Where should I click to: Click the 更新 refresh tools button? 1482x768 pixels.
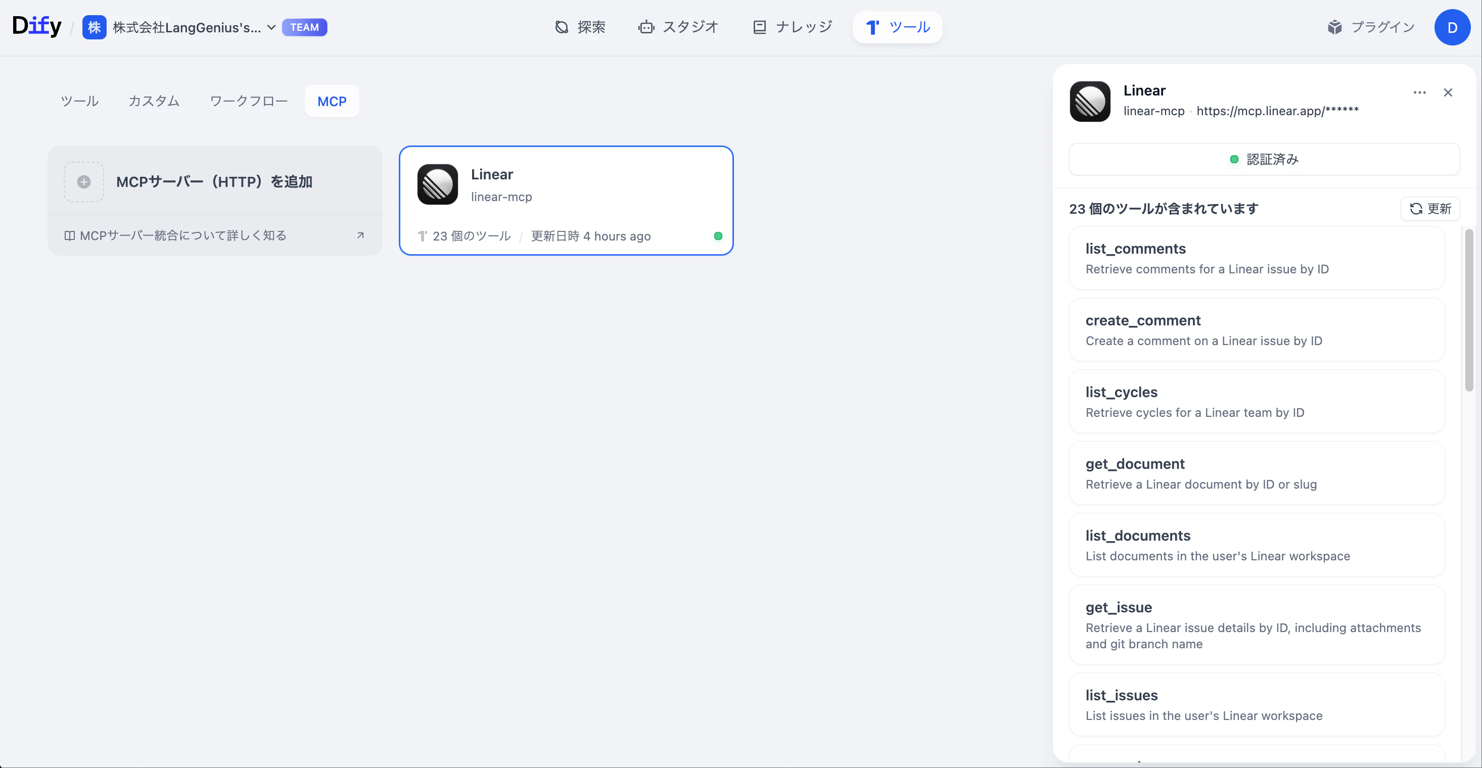(x=1430, y=208)
